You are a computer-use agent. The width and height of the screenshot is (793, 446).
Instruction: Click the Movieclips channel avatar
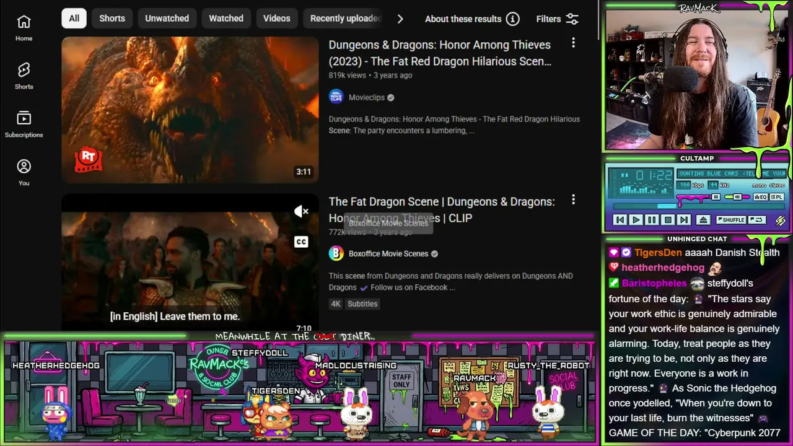coord(336,97)
